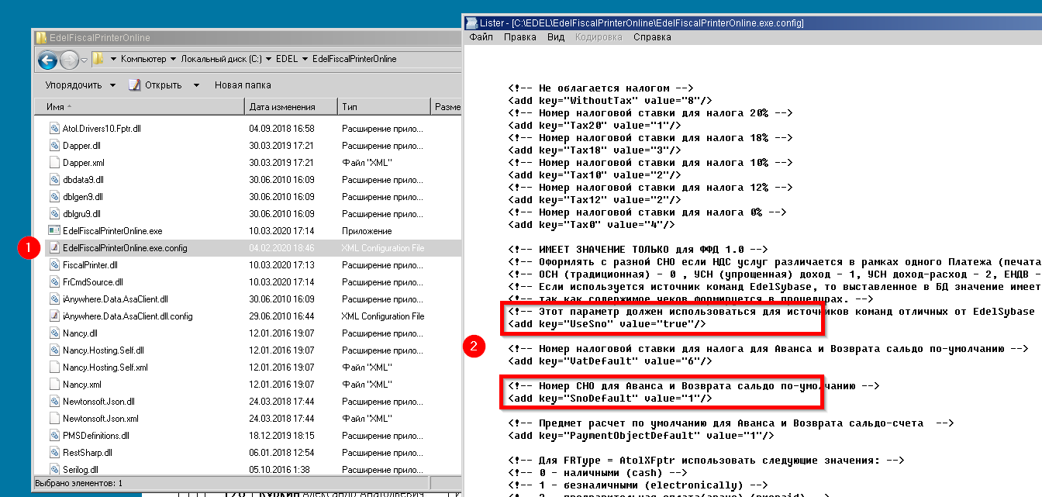Screen dimensions: 1042x497
Task: Expand the arrow next to Открыть
Action: coord(196,85)
